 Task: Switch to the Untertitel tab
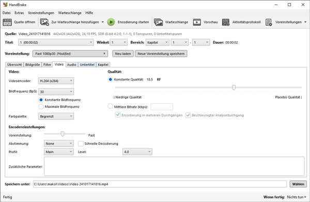click(87, 65)
